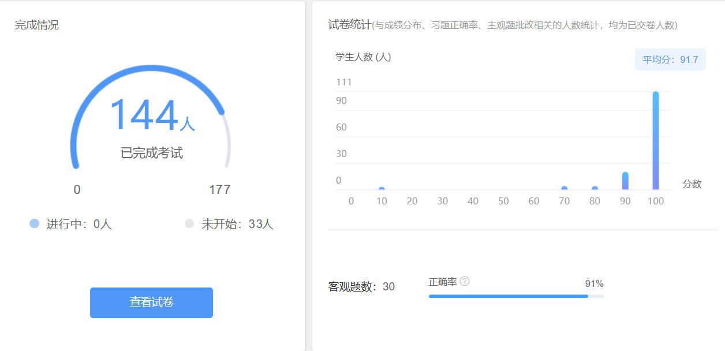725x351 pixels.
Task: Click the help icon next to 正确率
Action: click(465, 281)
